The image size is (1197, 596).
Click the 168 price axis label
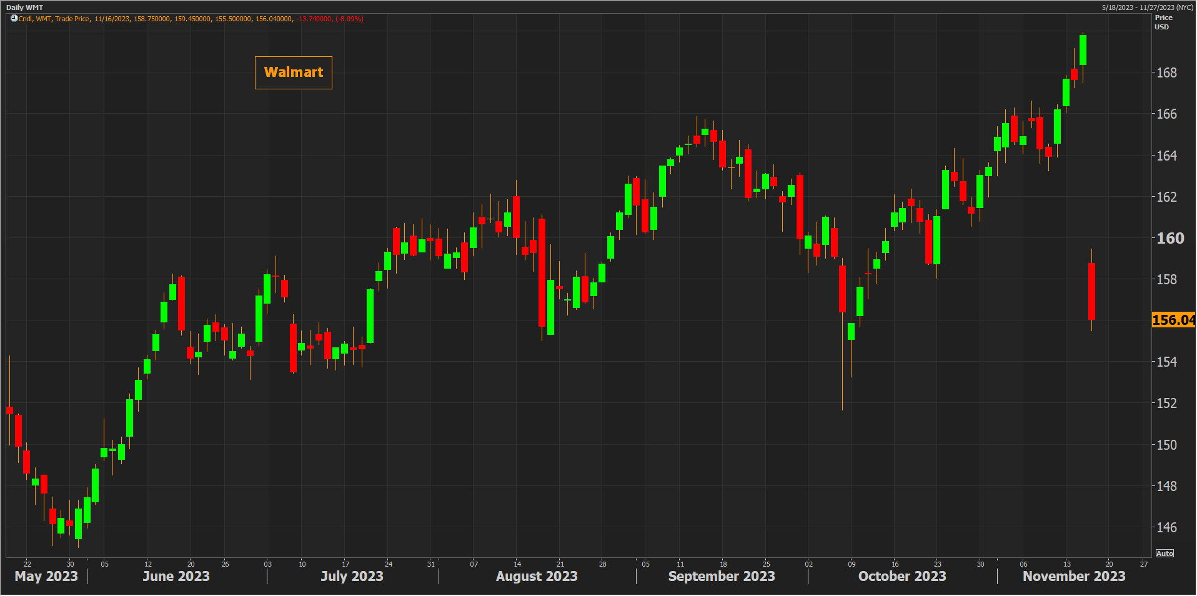[x=1166, y=73]
